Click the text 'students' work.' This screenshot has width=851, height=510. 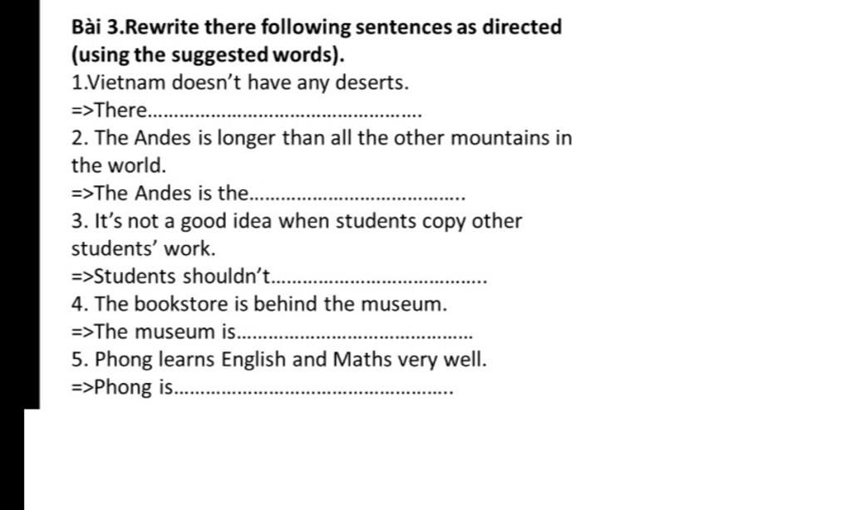pos(143,248)
